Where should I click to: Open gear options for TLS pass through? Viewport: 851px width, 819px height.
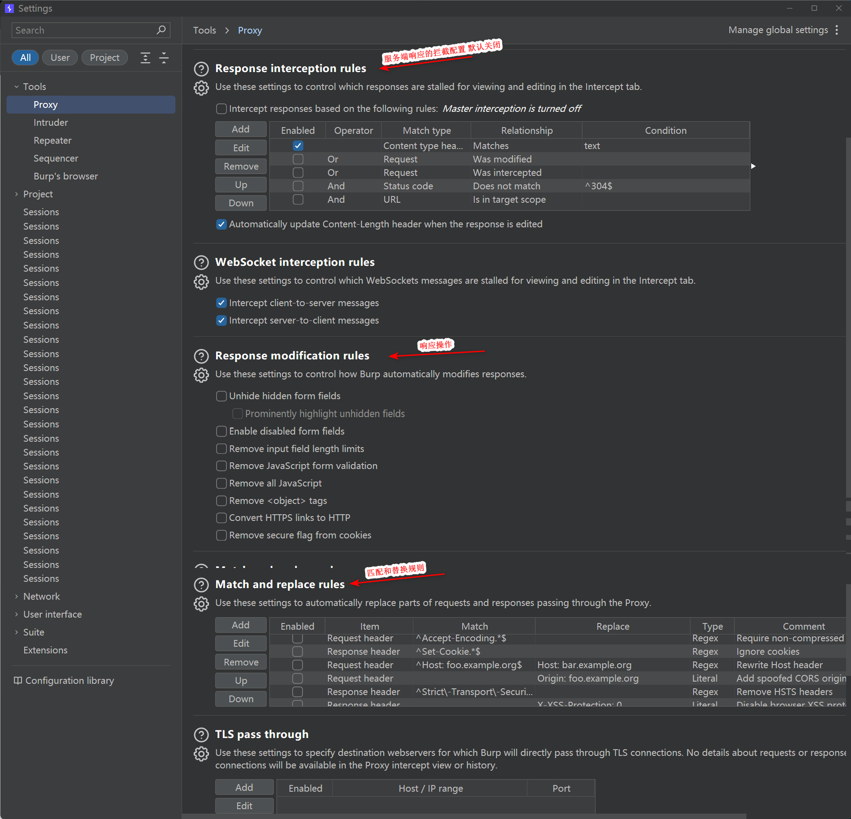[201, 754]
